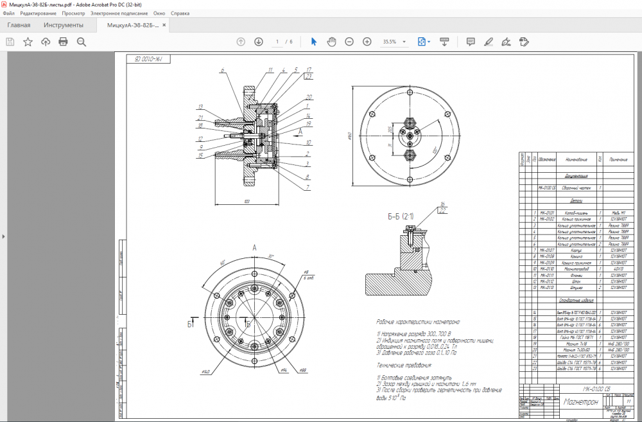This screenshot has width=642, height=422.
Task: Activate the arrow selection tool
Action: tap(314, 42)
